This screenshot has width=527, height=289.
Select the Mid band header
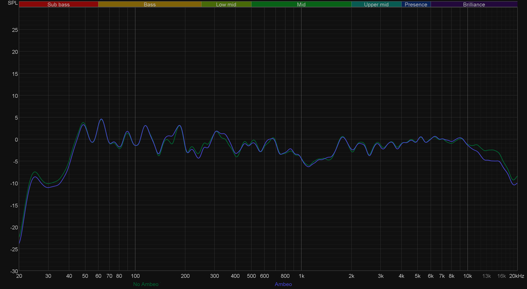click(x=301, y=4)
